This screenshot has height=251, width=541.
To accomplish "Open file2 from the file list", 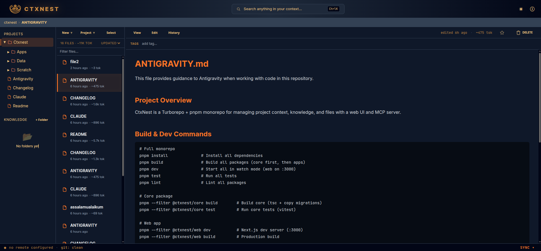I will pos(89,65).
